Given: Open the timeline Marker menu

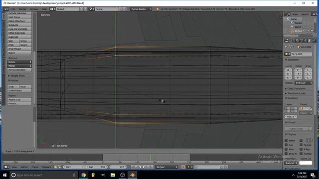Looking at the screenshot, I should (x=24, y=167).
